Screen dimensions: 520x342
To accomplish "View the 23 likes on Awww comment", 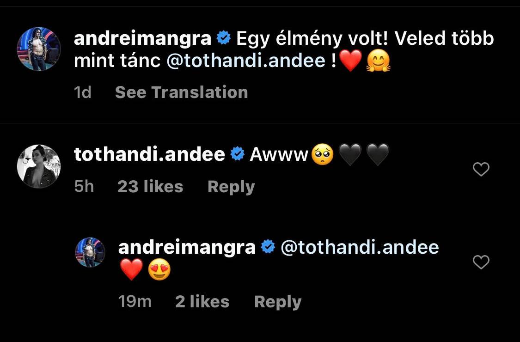I will [150, 186].
